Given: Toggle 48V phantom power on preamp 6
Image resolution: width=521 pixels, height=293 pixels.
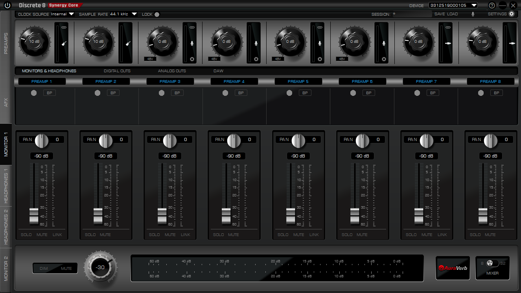Looking at the screenshot, I should 342,59.
